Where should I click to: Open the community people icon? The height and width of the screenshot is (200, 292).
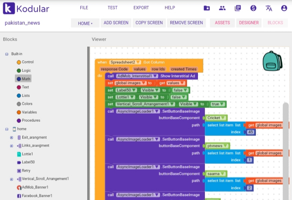coord(222,8)
